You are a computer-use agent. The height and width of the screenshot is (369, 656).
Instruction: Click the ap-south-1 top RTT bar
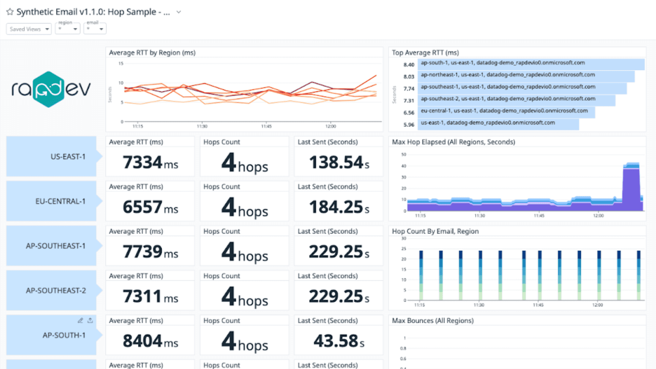tap(532, 64)
